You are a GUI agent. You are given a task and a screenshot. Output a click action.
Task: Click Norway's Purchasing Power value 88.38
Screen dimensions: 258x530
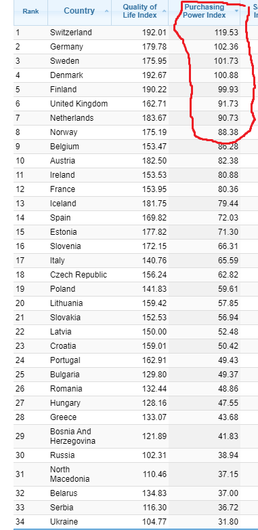tap(228, 132)
